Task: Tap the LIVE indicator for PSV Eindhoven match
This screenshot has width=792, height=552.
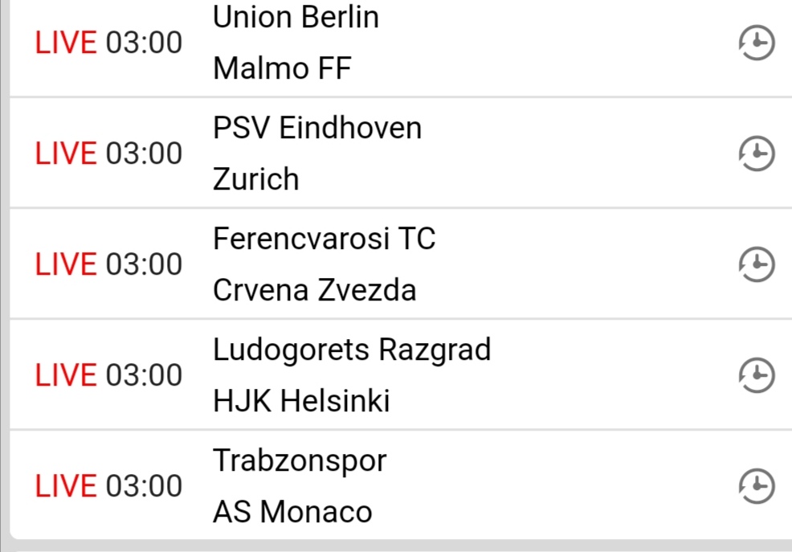Action: 66,153
